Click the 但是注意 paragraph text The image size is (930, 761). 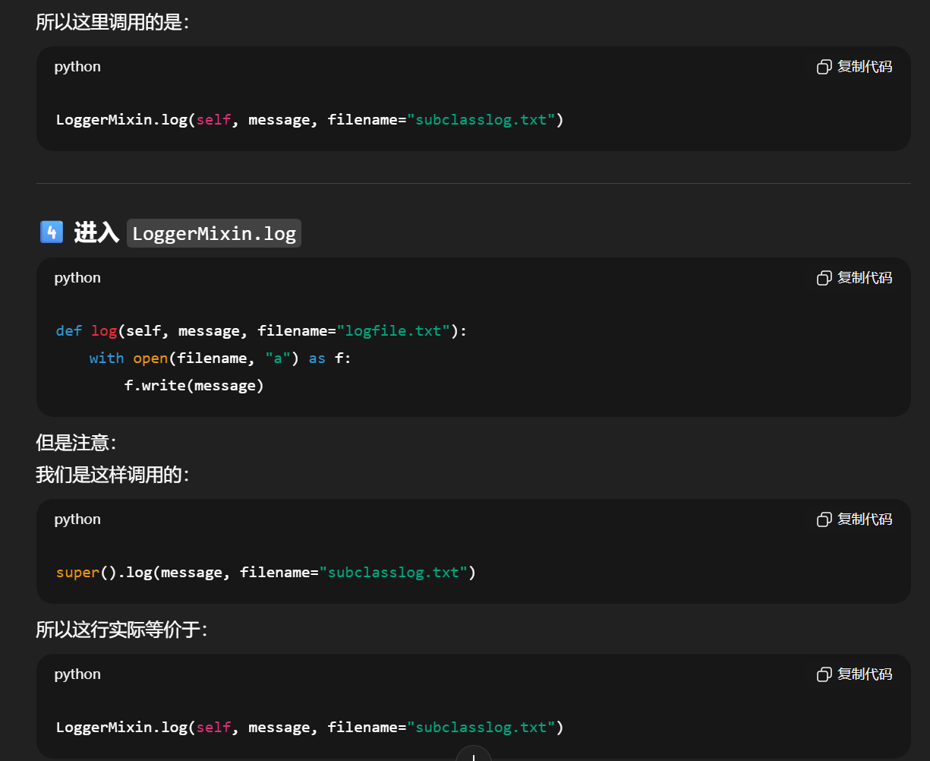76,443
